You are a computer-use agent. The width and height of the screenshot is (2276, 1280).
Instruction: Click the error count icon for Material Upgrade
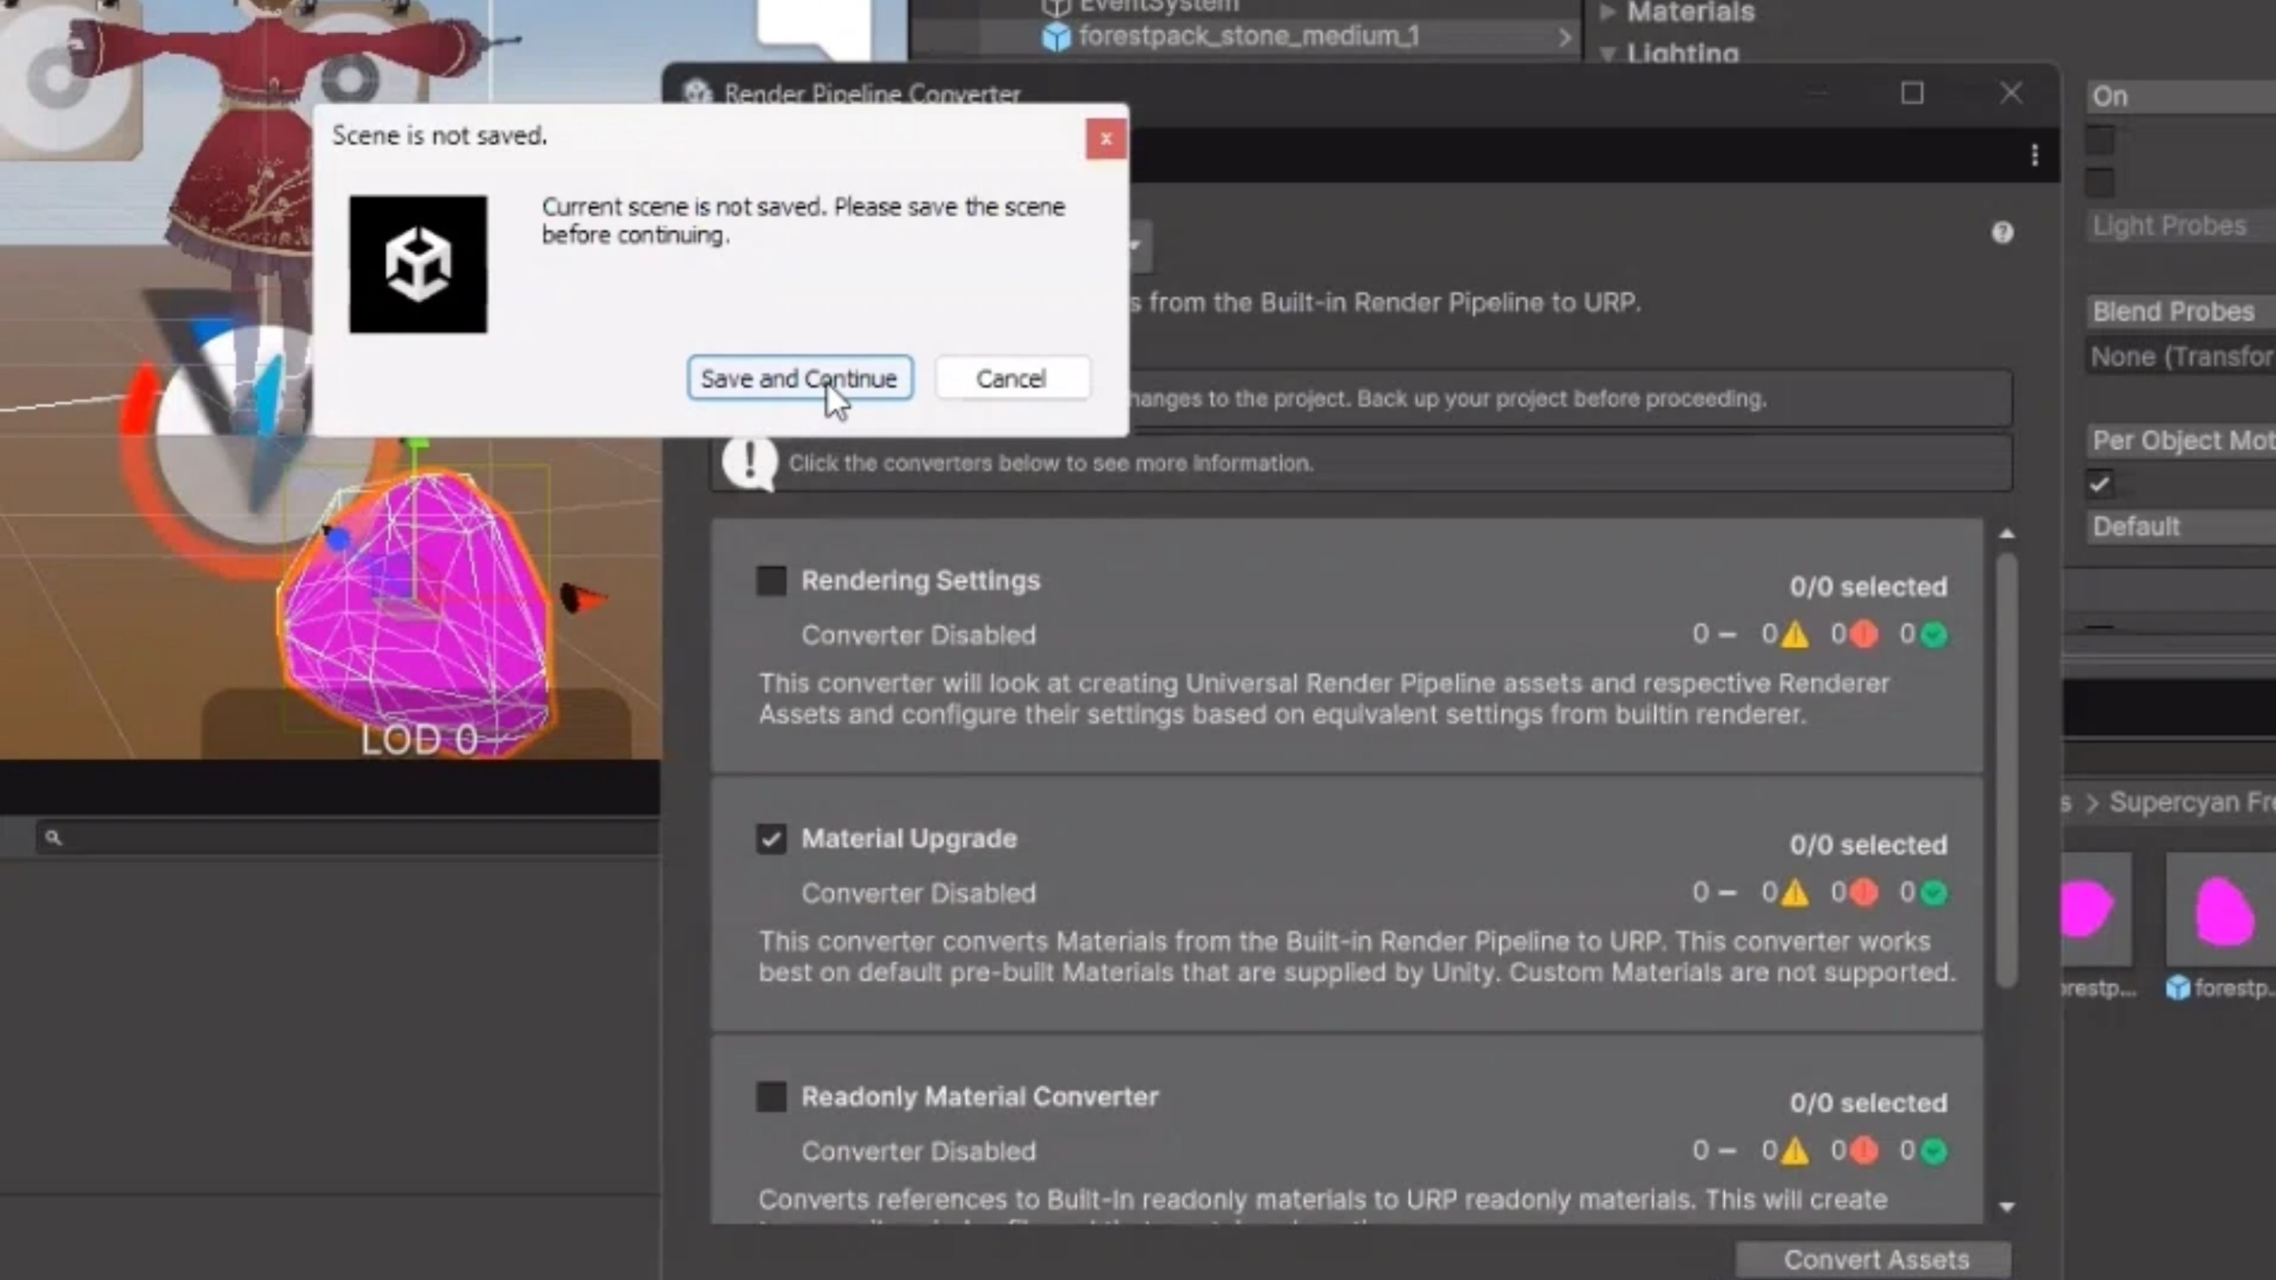[1864, 893]
